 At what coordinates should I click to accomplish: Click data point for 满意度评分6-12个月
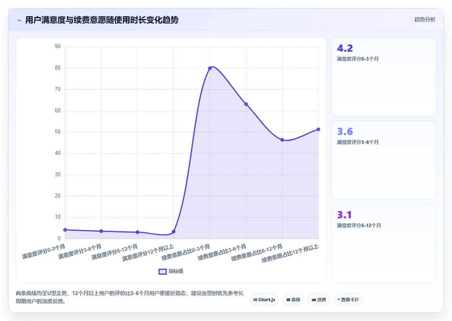tap(138, 232)
